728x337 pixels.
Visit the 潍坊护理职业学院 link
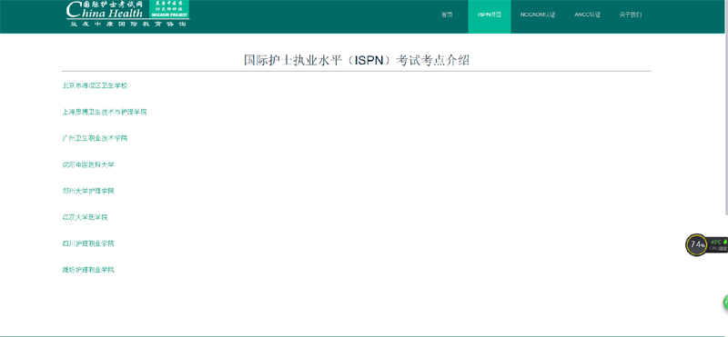88,269
